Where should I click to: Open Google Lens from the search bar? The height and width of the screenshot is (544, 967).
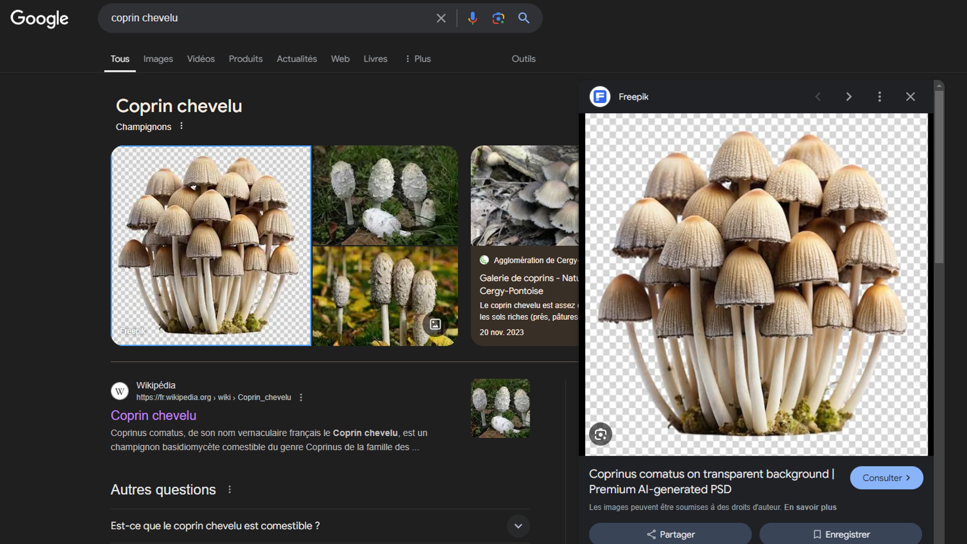click(x=498, y=18)
